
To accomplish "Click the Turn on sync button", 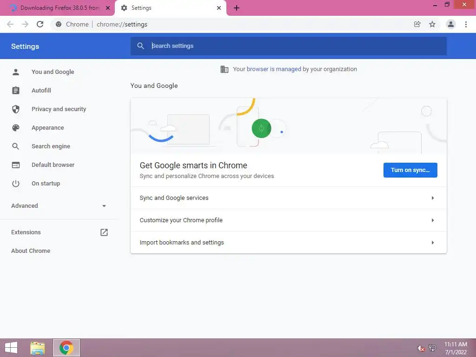I will [x=410, y=170].
